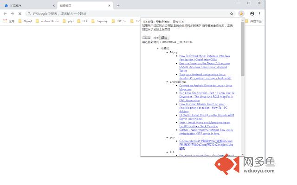Click the popup scrollbar up arrow
This screenshot has width=297, height=185.
click(x=243, y=20)
